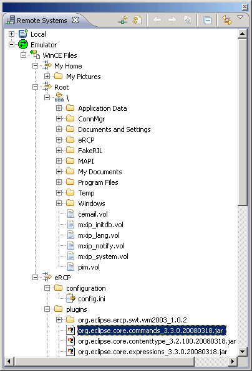Click the new connection toolbar icon

pos(122,21)
